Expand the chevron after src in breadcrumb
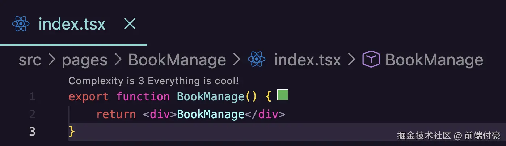This screenshot has width=506, height=146. pyautogui.click(x=51, y=60)
